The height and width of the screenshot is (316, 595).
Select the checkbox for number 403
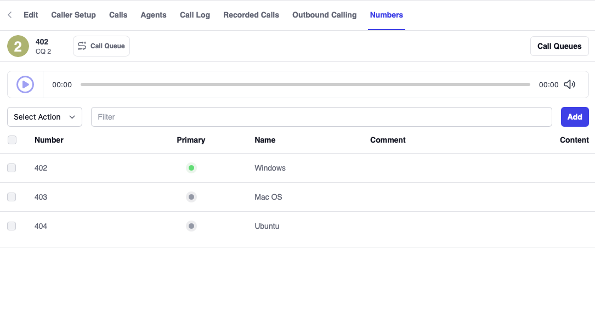[12, 197]
